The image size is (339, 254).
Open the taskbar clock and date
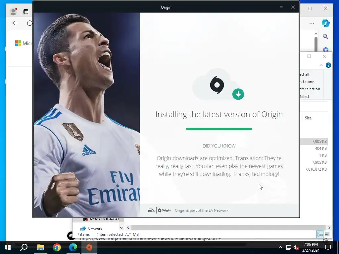(311, 247)
